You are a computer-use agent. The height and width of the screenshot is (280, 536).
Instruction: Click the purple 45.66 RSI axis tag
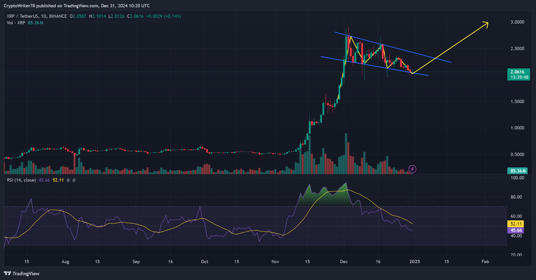click(516, 230)
